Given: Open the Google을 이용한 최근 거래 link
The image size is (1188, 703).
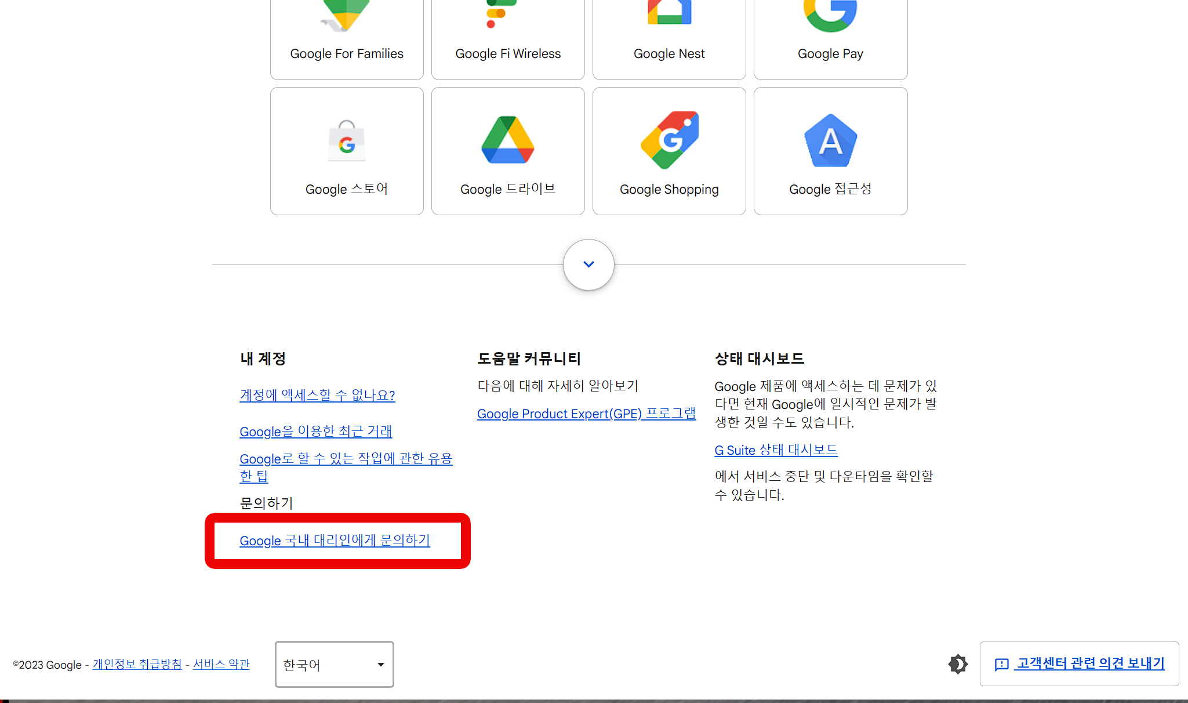Looking at the screenshot, I should coord(316,432).
